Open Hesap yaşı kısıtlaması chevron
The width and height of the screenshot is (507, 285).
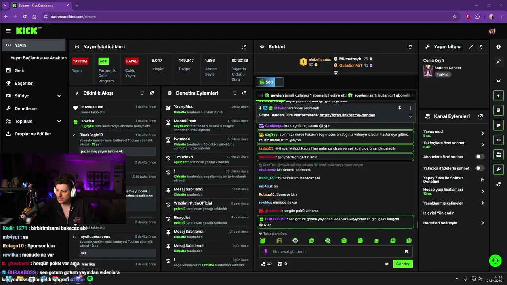point(482,192)
